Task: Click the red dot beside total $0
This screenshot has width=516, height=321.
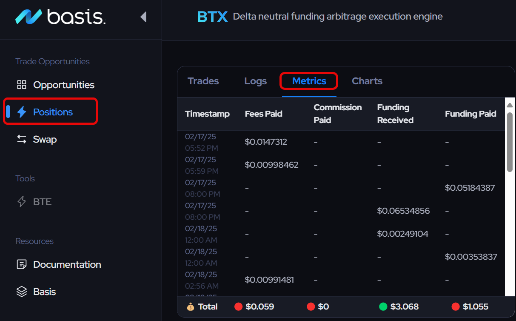Action: (x=311, y=307)
